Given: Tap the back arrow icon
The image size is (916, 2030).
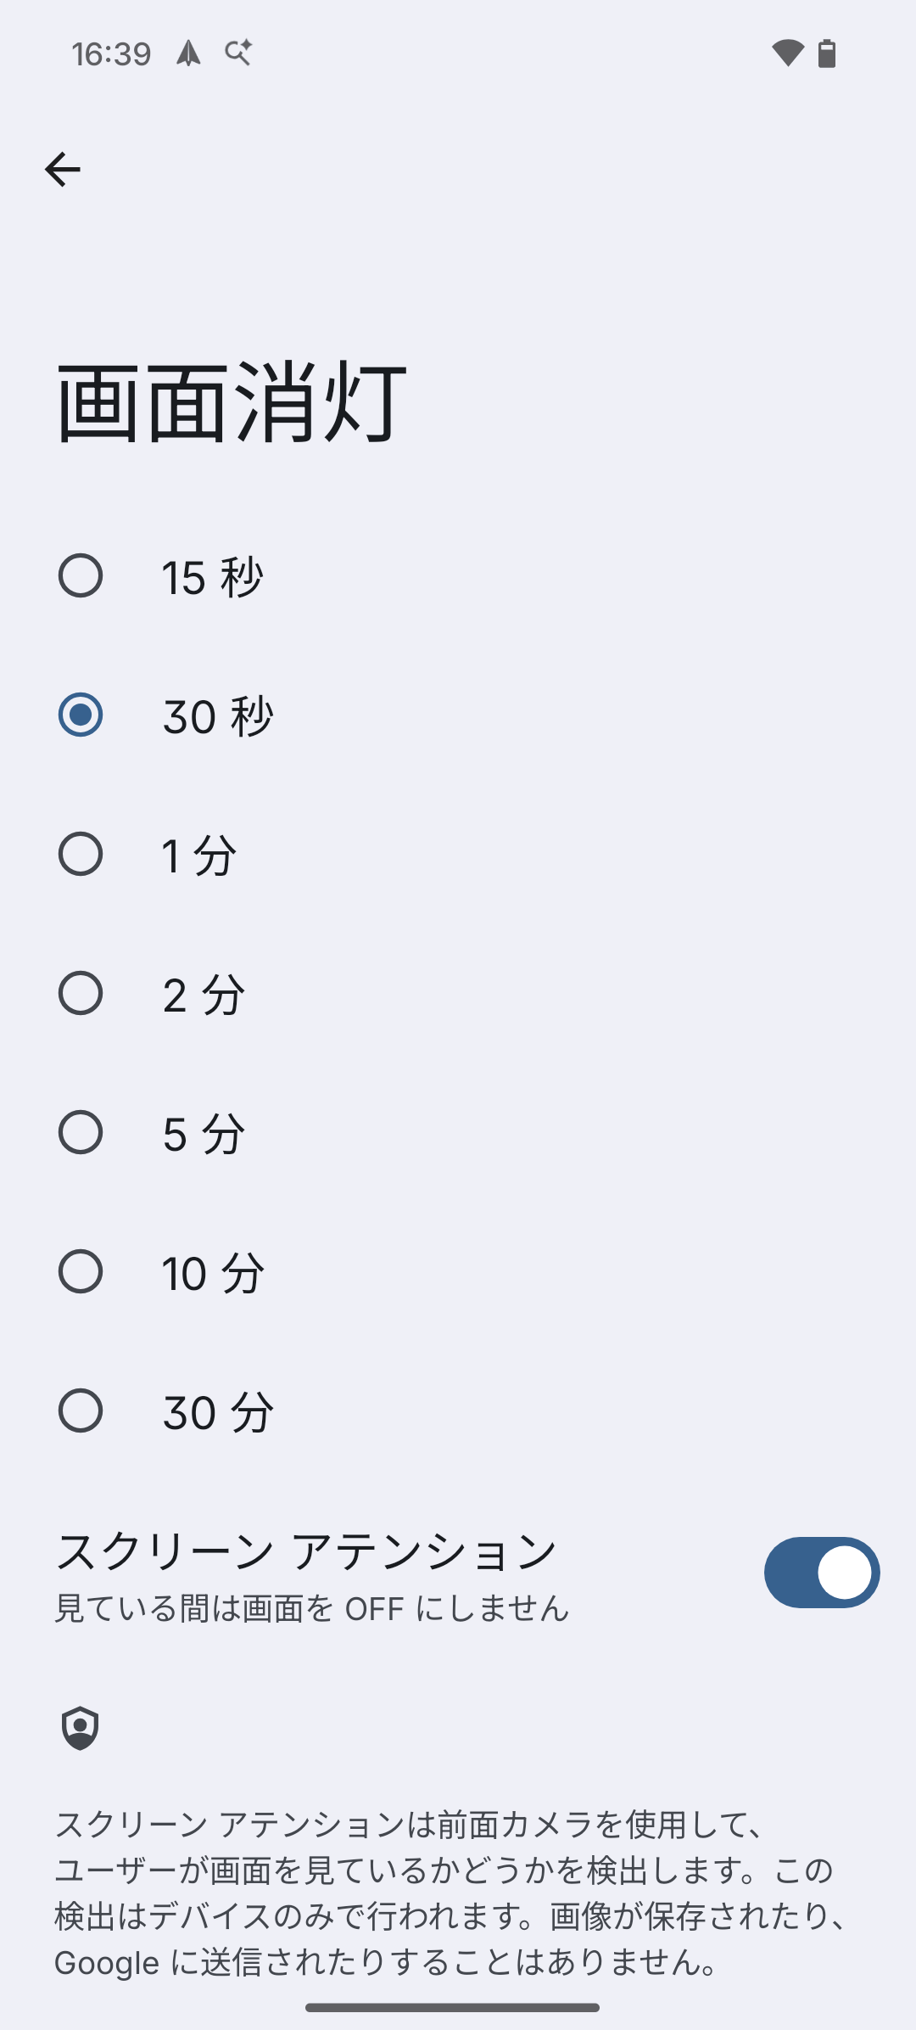Looking at the screenshot, I should [63, 170].
